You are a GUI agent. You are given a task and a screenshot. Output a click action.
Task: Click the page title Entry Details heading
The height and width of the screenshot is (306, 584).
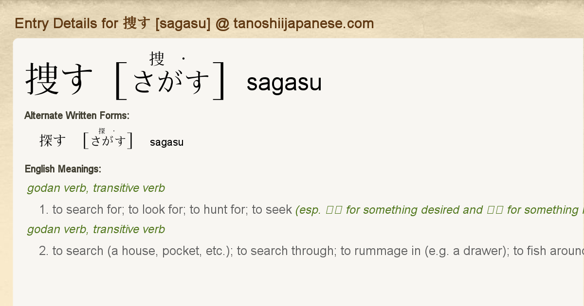click(194, 23)
